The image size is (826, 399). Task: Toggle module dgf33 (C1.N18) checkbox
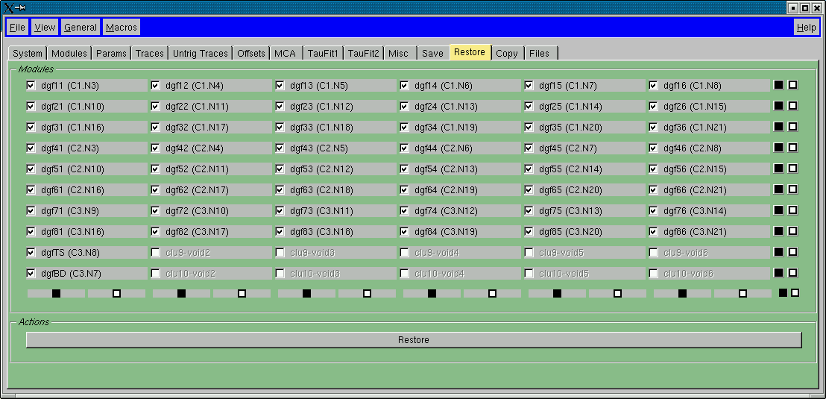[280, 128]
